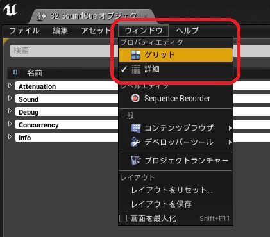Select the Attenuation row label
This screenshot has height=237, width=270.
[x=37, y=86]
